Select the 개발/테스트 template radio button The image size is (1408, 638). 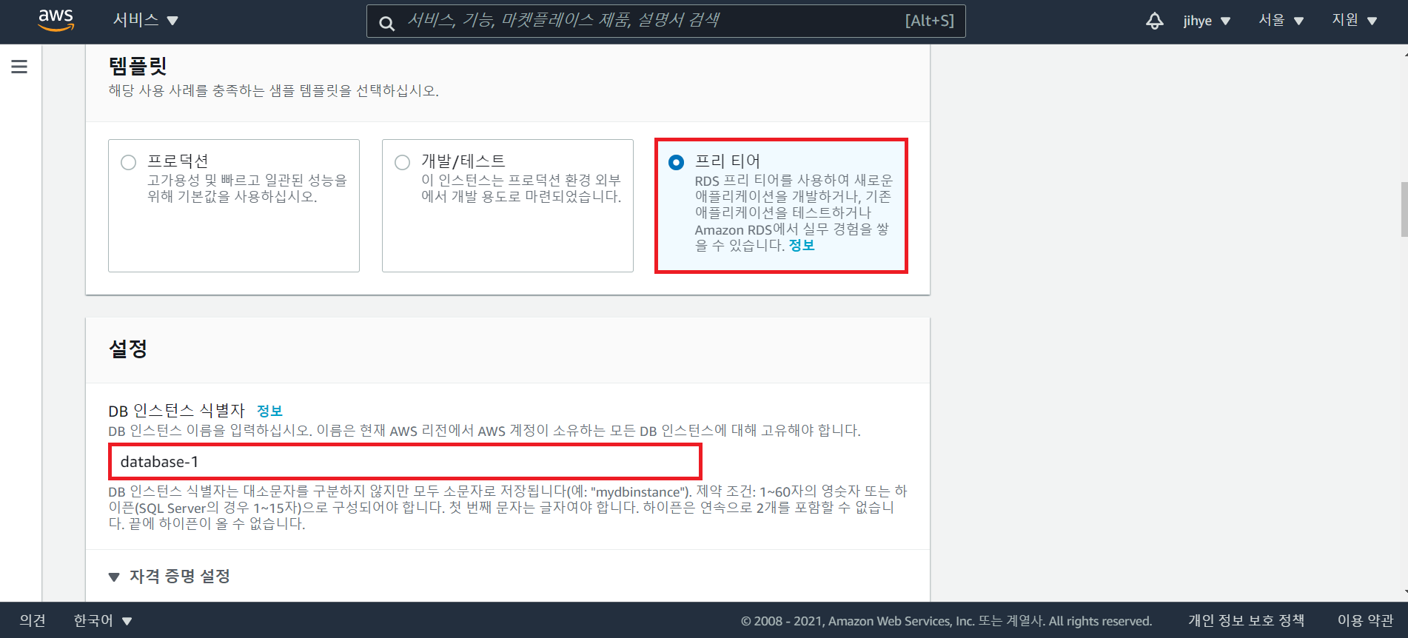tap(403, 162)
